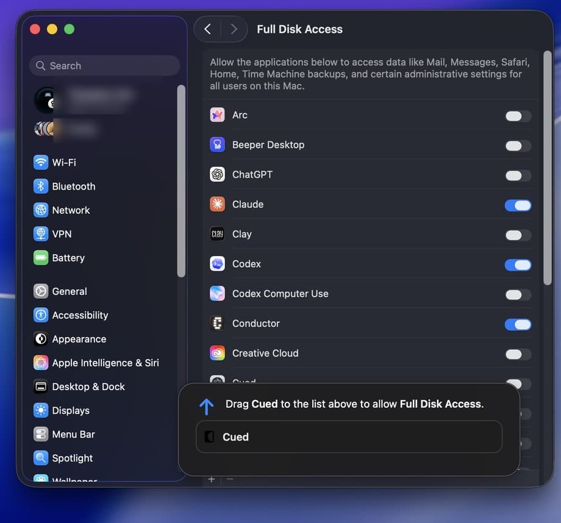Image resolution: width=561 pixels, height=523 pixels.
Task: Disable Full Disk Access for Claude
Action: point(518,205)
